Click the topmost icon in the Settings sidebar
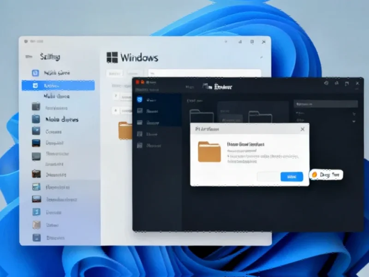369x277 pixels. [x=36, y=73]
